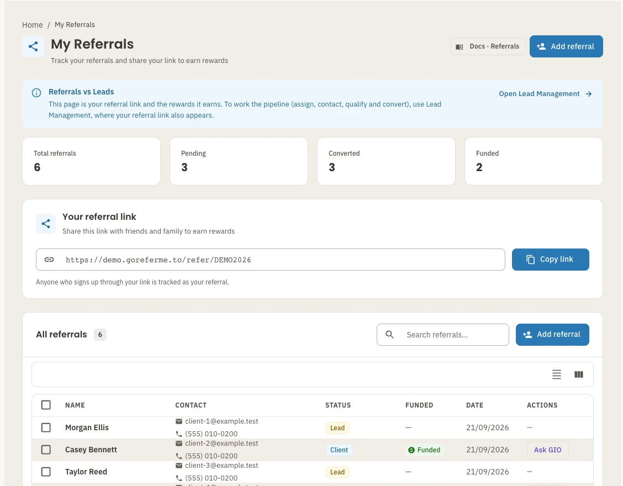
Task: Click the book icon in Docs · Referrals button
Action: coord(460,47)
